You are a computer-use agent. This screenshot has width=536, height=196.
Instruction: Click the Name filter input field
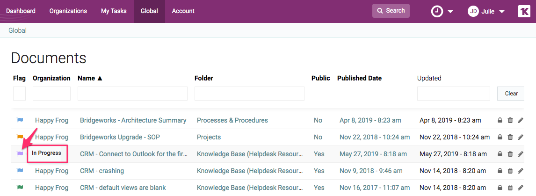pyautogui.click(x=132, y=94)
